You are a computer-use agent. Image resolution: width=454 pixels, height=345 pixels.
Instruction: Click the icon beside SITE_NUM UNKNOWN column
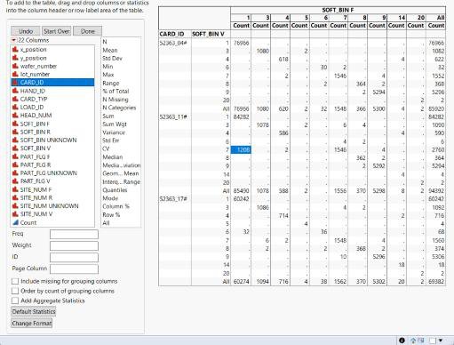(x=15, y=205)
